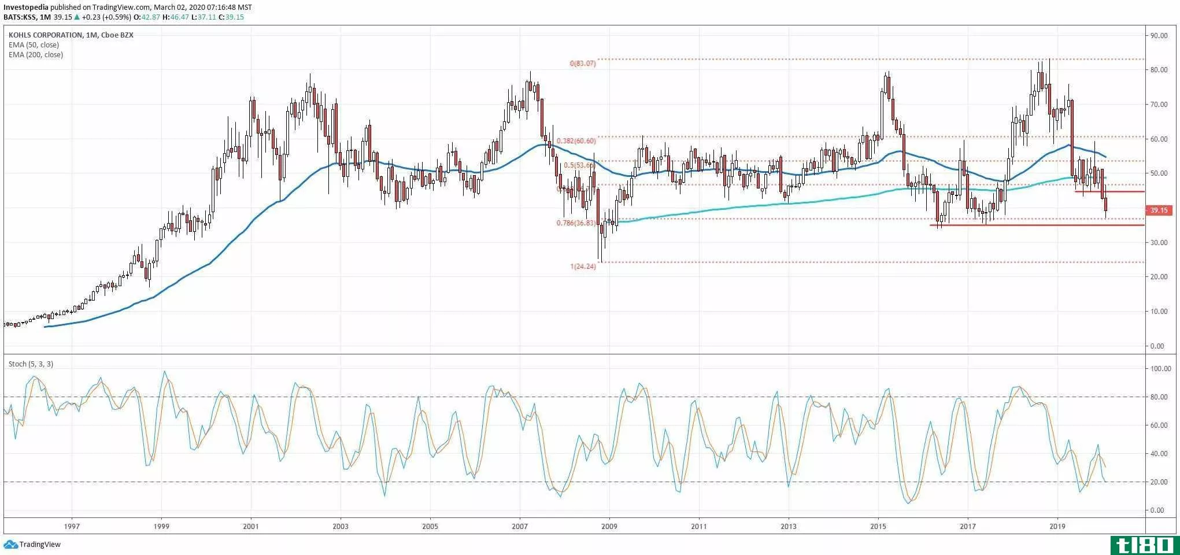1180x555 pixels.
Task: Click the 1997 label on the time axis
Action: [x=72, y=527]
